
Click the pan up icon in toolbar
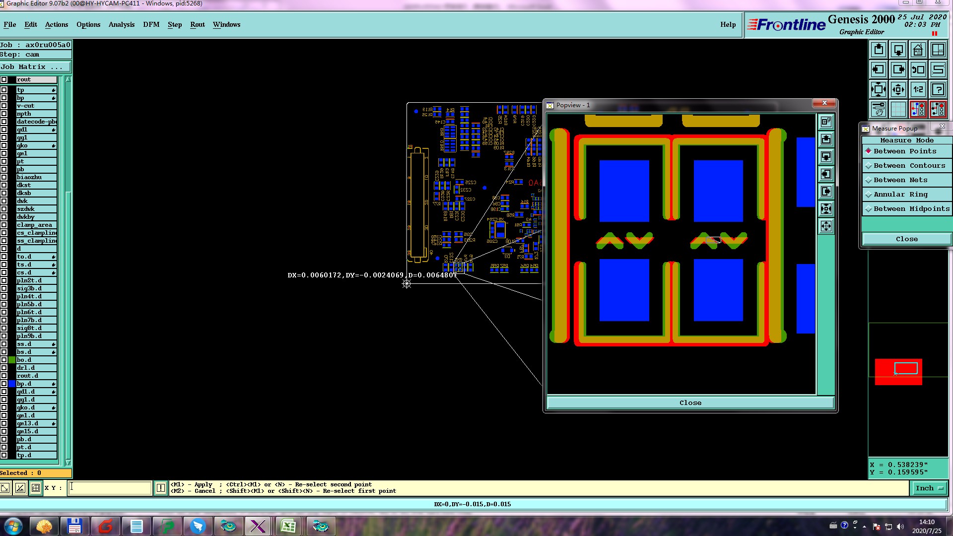879,50
